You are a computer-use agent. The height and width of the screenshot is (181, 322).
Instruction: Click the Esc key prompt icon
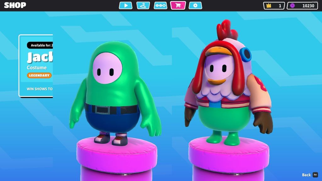pos(315,175)
